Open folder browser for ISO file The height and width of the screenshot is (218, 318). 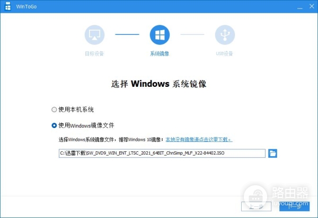(272, 153)
